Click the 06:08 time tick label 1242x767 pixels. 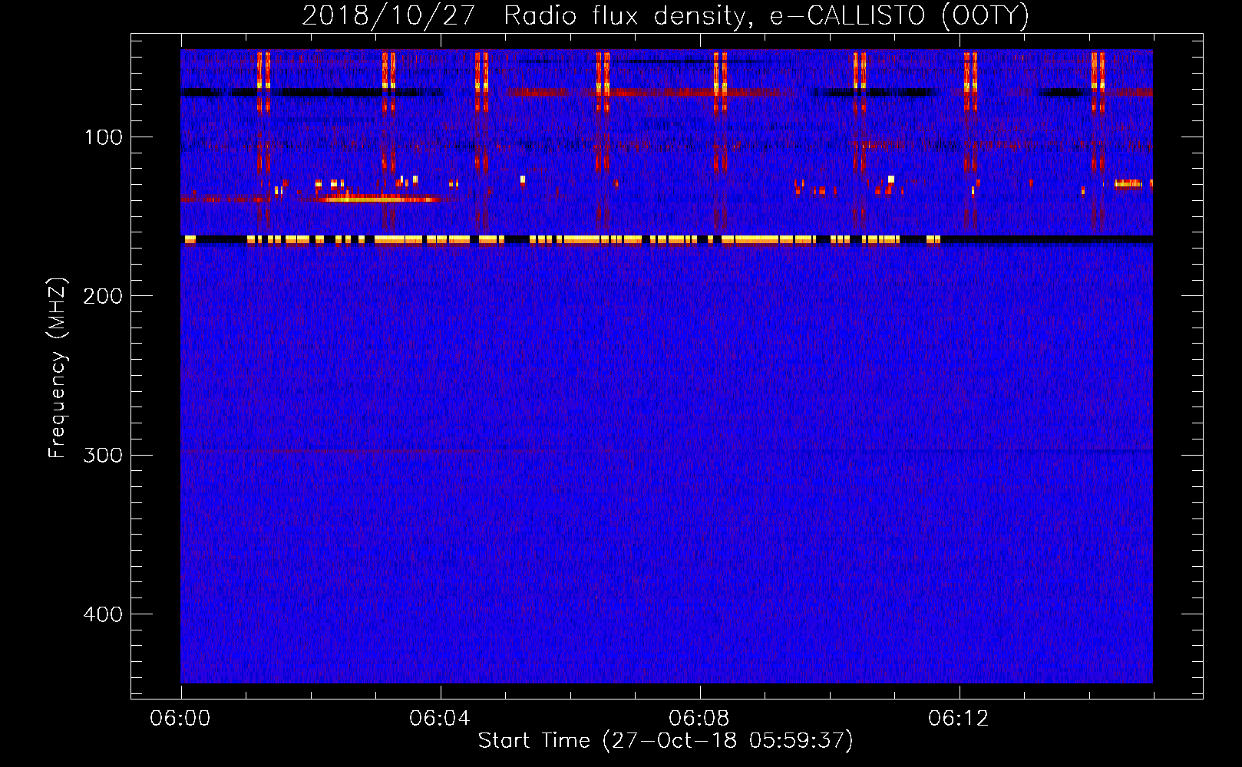point(699,719)
